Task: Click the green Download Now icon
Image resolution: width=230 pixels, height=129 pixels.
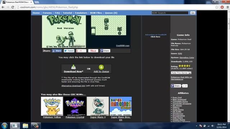Action: pyautogui.click(x=73, y=67)
